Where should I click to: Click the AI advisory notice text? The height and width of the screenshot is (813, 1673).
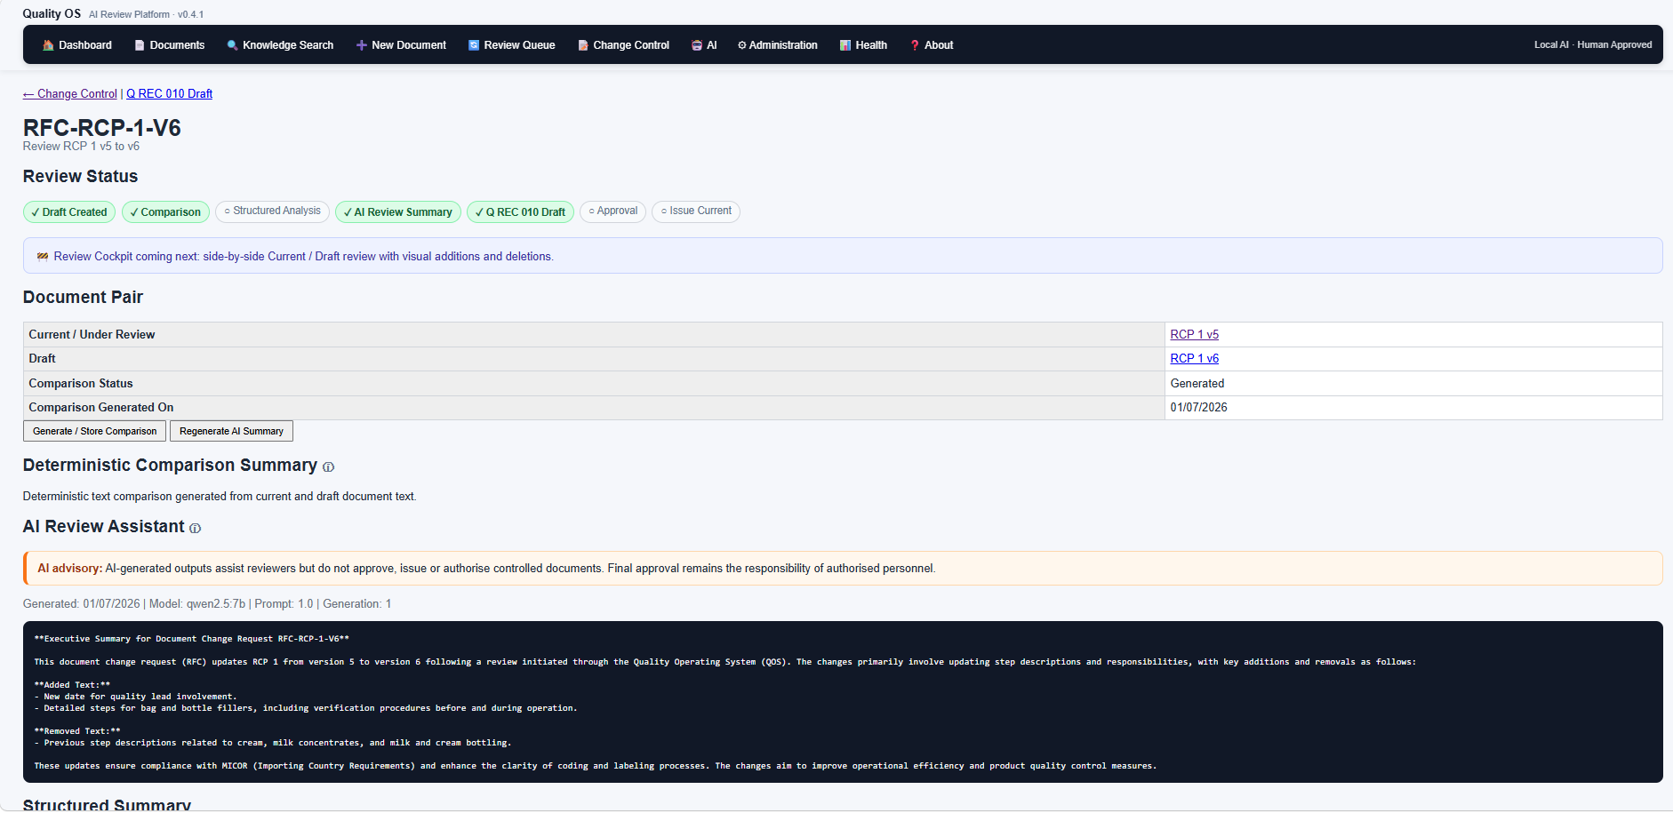[x=486, y=569]
